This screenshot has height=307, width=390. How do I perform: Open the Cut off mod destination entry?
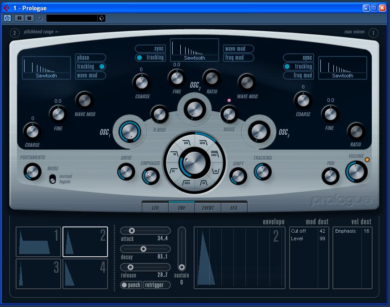[299, 231]
